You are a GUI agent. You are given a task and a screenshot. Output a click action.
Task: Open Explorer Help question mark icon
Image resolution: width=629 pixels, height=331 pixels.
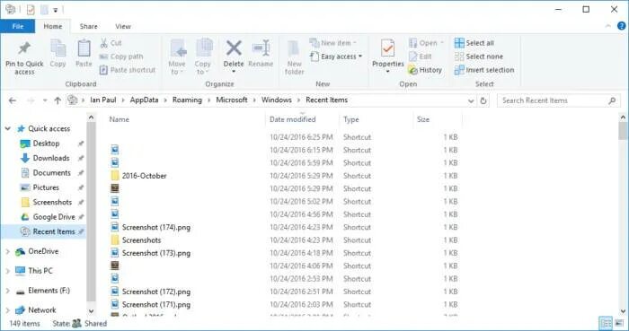[x=621, y=26]
